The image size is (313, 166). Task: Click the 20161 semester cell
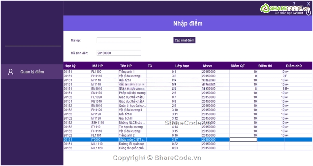click(x=77, y=139)
